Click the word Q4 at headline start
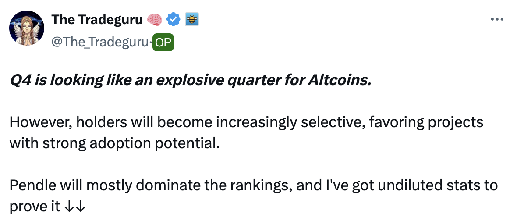 (x=20, y=82)
